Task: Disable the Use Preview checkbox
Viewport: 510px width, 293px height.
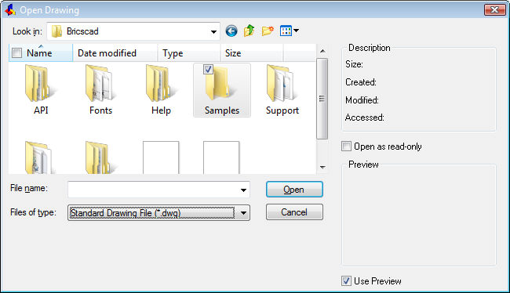Action: [x=346, y=280]
